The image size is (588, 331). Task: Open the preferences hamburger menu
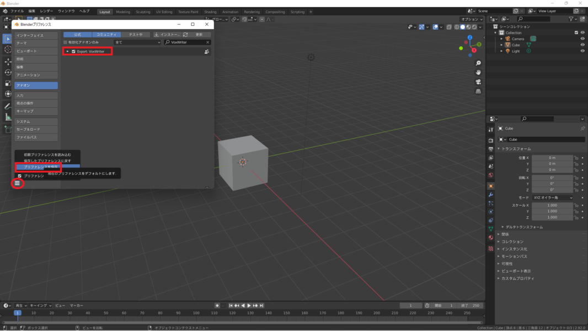17,183
